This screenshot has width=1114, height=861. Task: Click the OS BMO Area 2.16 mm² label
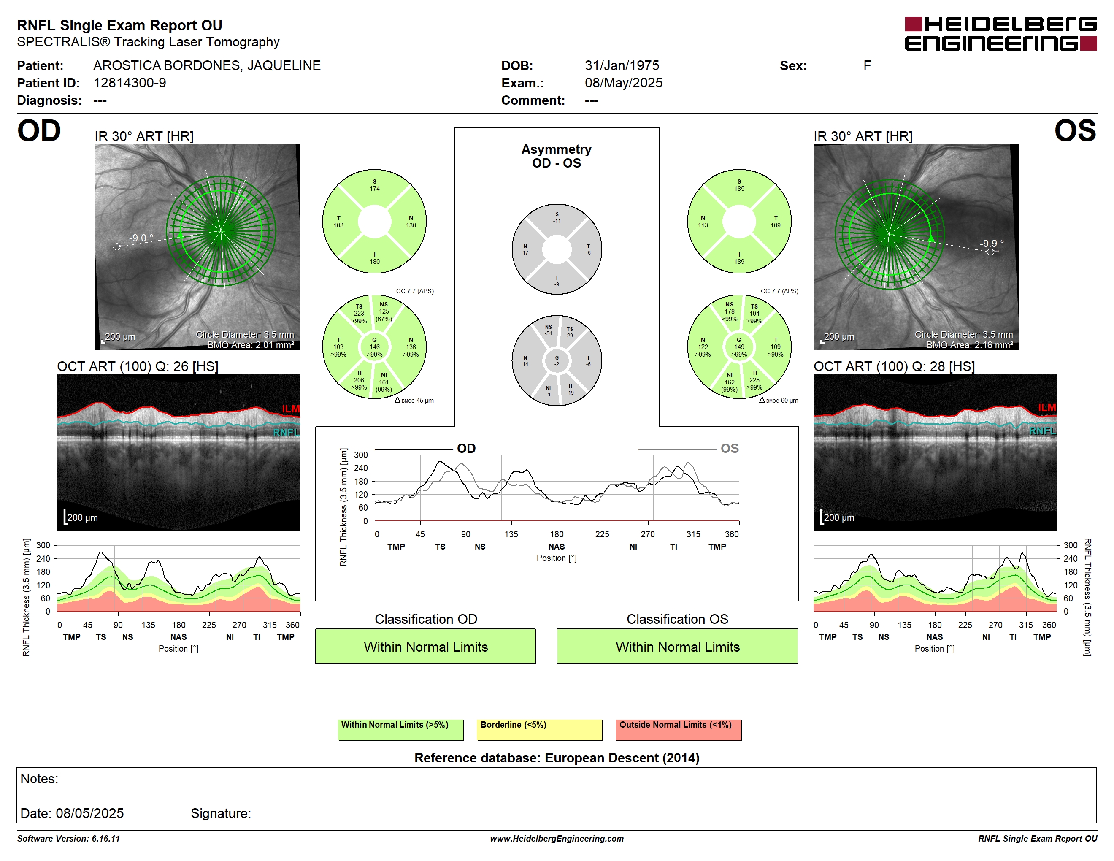[x=969, y=345]
